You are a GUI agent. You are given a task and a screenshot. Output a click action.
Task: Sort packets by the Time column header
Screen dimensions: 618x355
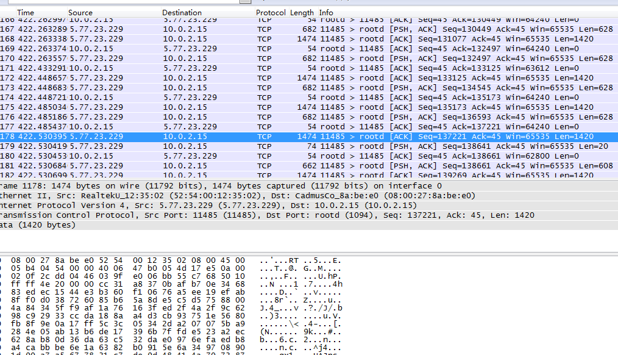(x=26, y=12)
